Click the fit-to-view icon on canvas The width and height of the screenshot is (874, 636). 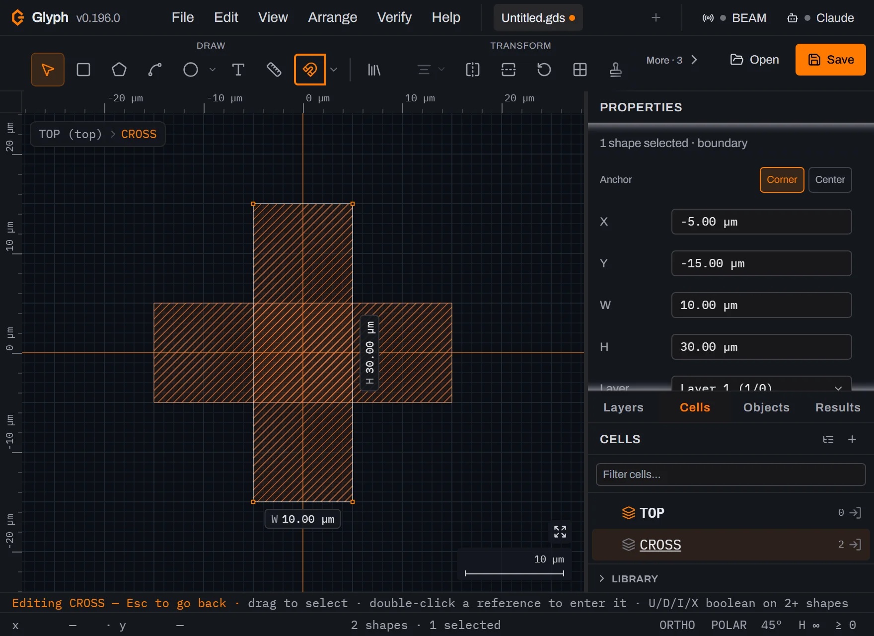(560, 532)
